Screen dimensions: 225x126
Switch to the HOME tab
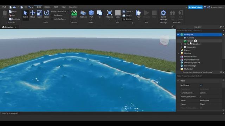point(38,7)
